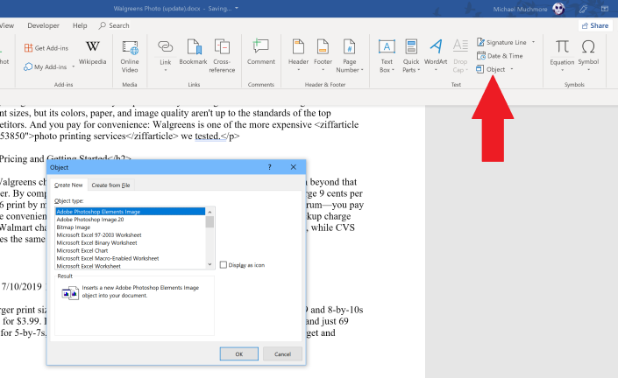Image resolution: width=618 pixels, height=378 pixels.
Task: Open My Add-ins
Action: point(46,66)
